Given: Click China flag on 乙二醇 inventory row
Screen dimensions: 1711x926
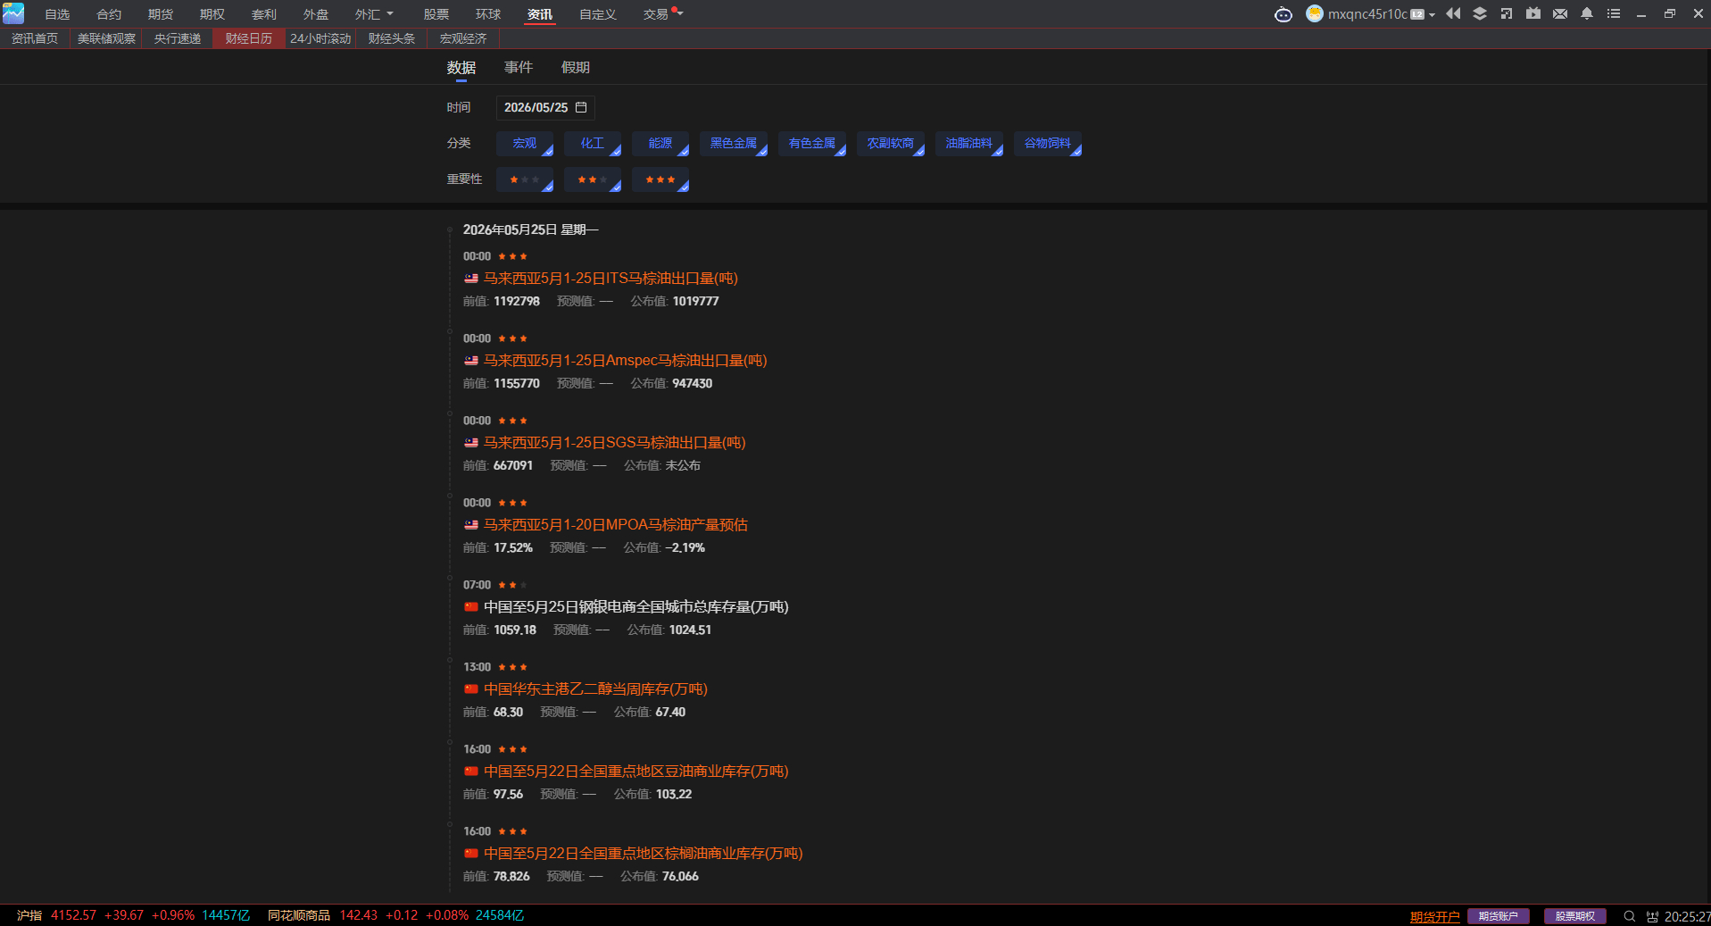Looking at the screenshot, I should pos(471,689).
